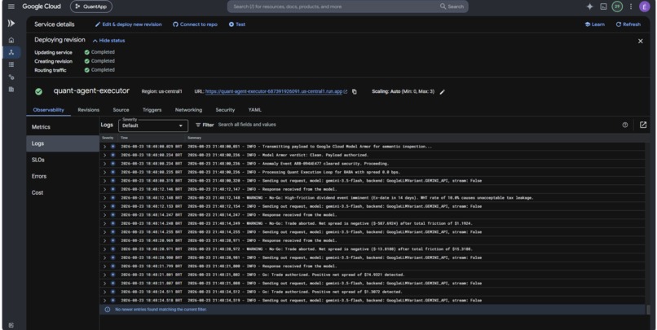The height and width of the screenshot is (330, 657).
Task: Open the logs help question-mark icon
Action: tap(625, 125)
